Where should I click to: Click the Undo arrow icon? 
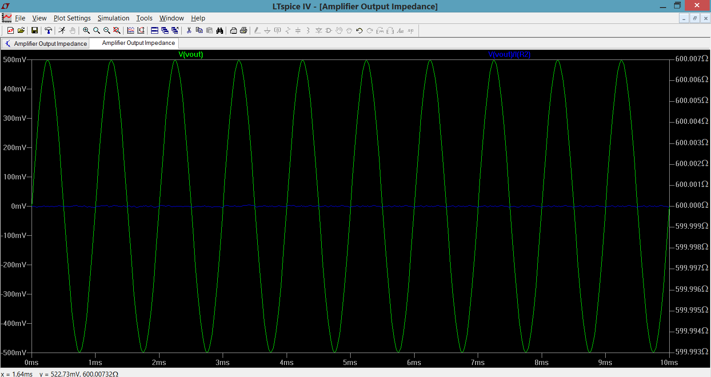point(359,30)
